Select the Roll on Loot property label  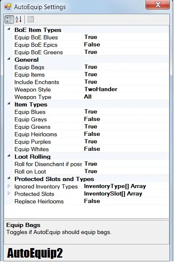30,171
